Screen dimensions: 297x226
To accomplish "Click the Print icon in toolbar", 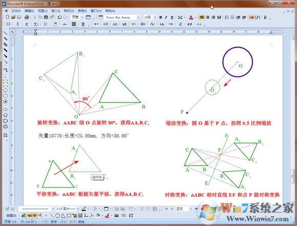I will point(27,17).
